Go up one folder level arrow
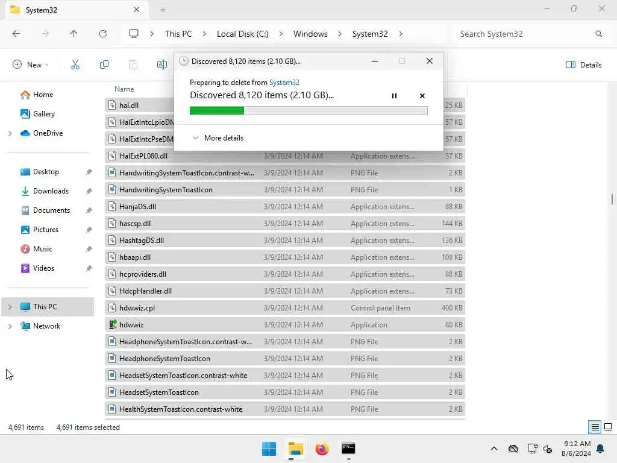Screen dimensions: 617x463 pos(74,34)
